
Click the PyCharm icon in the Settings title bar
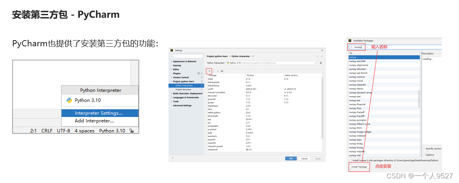172,50
